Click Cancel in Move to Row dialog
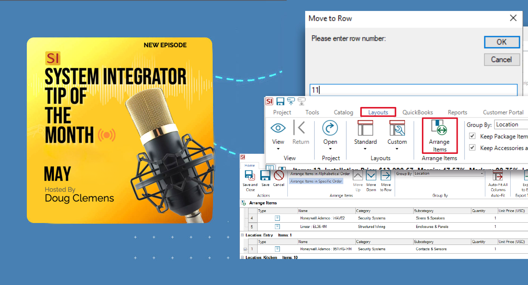Viewport: 528px width, 285px height. (x=502, y=59)
